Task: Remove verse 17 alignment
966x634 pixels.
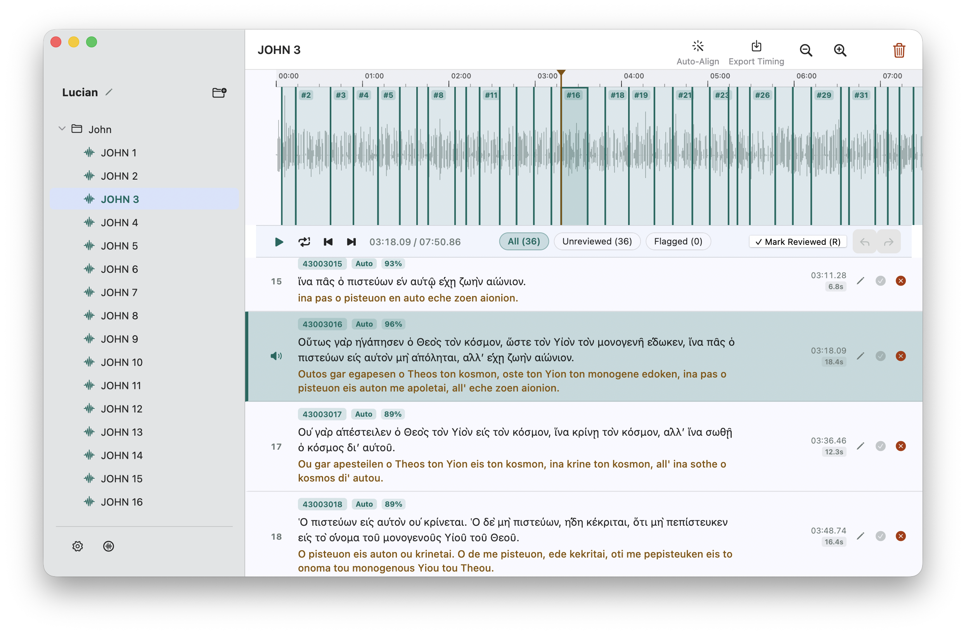Action: (x=900, y=446)
